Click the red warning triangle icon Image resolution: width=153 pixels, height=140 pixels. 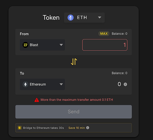37,100
